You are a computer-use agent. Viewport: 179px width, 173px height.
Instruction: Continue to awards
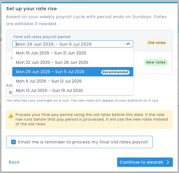click(x=145, y=162)
